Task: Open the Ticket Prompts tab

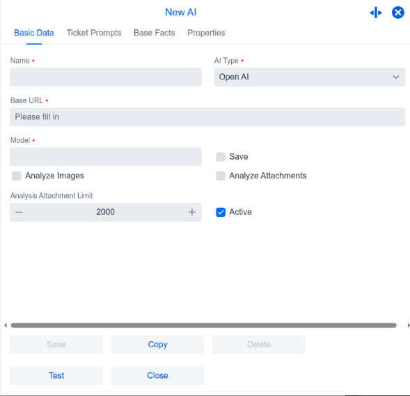Action: pyautogui.click(x=94, y=33)
